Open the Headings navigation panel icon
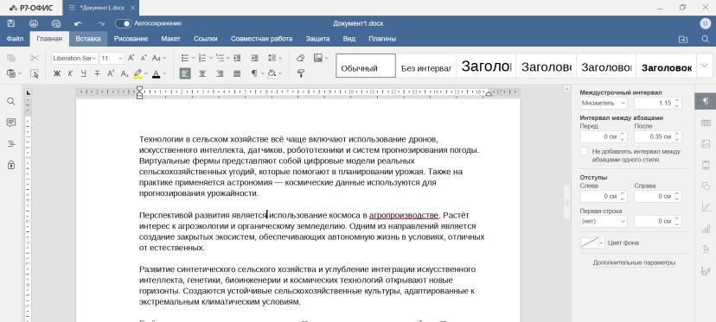716x322 pixels. click(x=11, y=143)
